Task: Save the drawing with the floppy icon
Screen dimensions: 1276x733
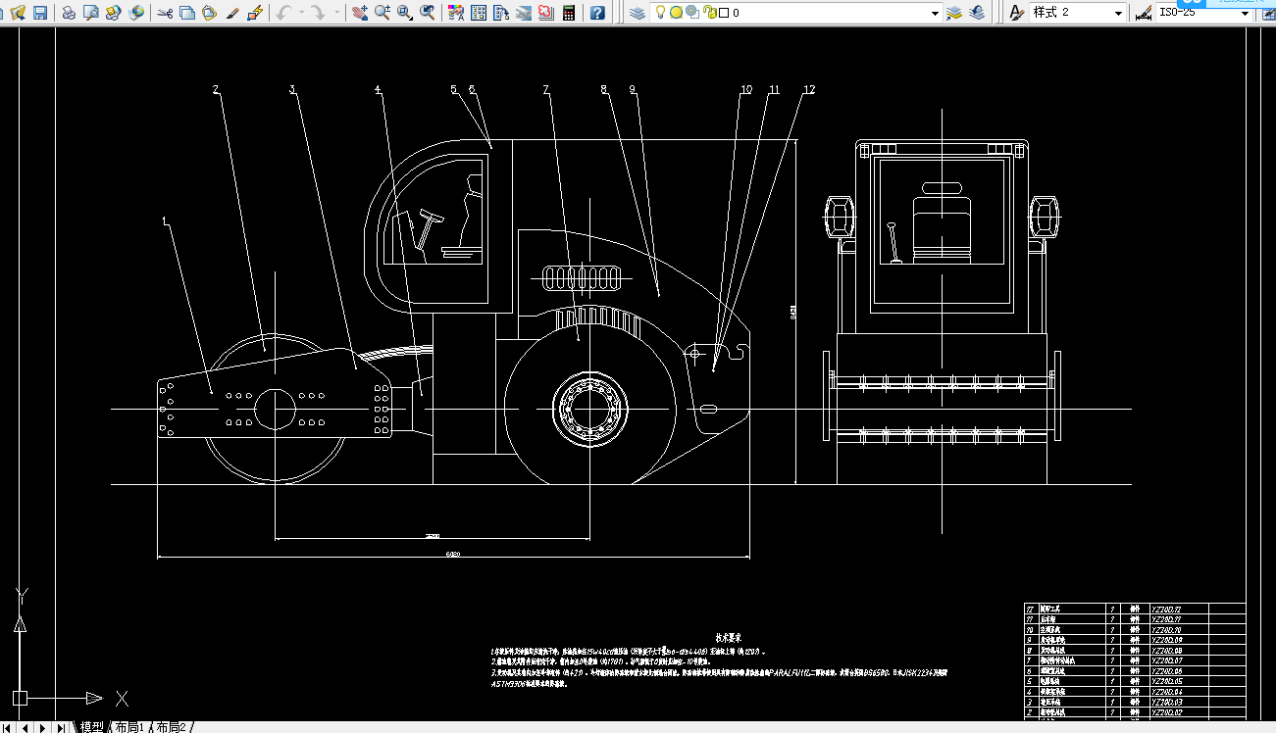Action: point(40,13)
